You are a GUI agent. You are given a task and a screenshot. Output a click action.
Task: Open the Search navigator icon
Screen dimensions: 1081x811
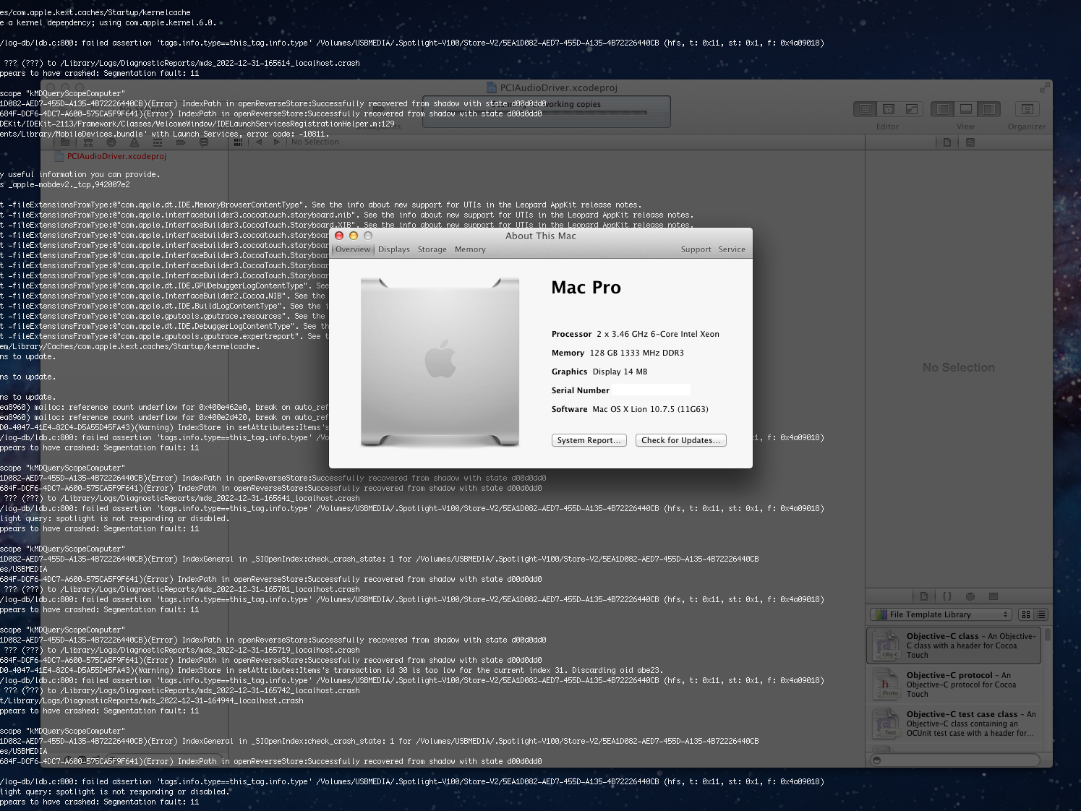pos(111,142)
